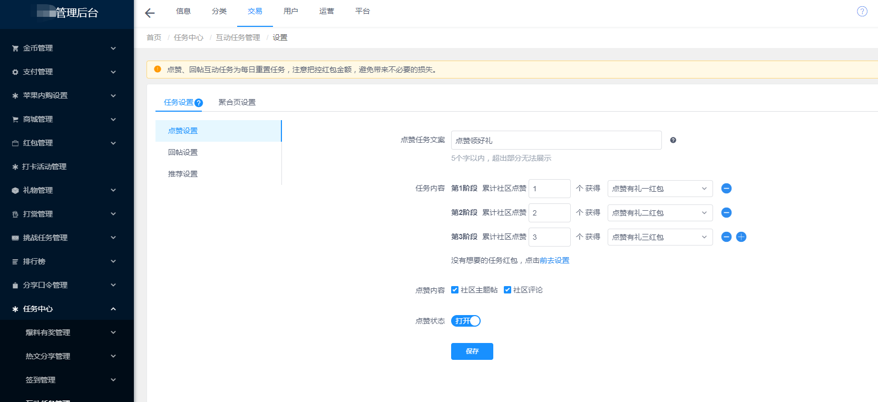Screen dimensions: 878x402
Task: Remove 第3阶段 with its minus icon
Action: point(726,237)
